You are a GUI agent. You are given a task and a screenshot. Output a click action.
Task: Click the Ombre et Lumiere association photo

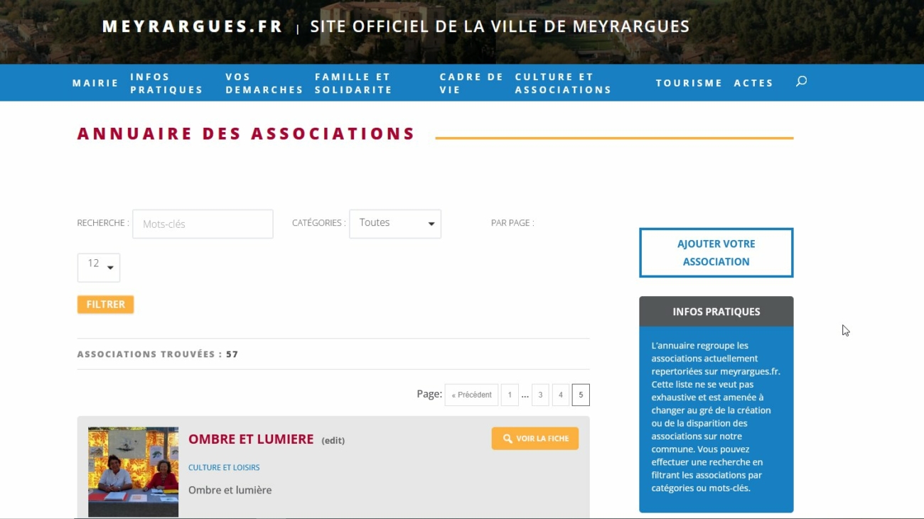click(133, 471)
